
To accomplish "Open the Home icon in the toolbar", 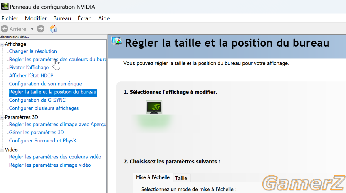I will (x=53, y=29).
